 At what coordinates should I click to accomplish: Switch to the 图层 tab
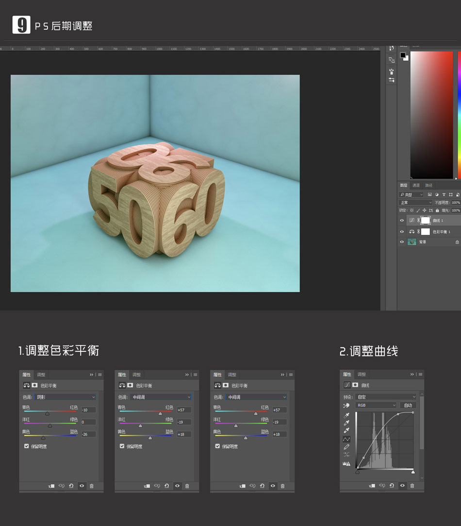click(x=404, y=185)
